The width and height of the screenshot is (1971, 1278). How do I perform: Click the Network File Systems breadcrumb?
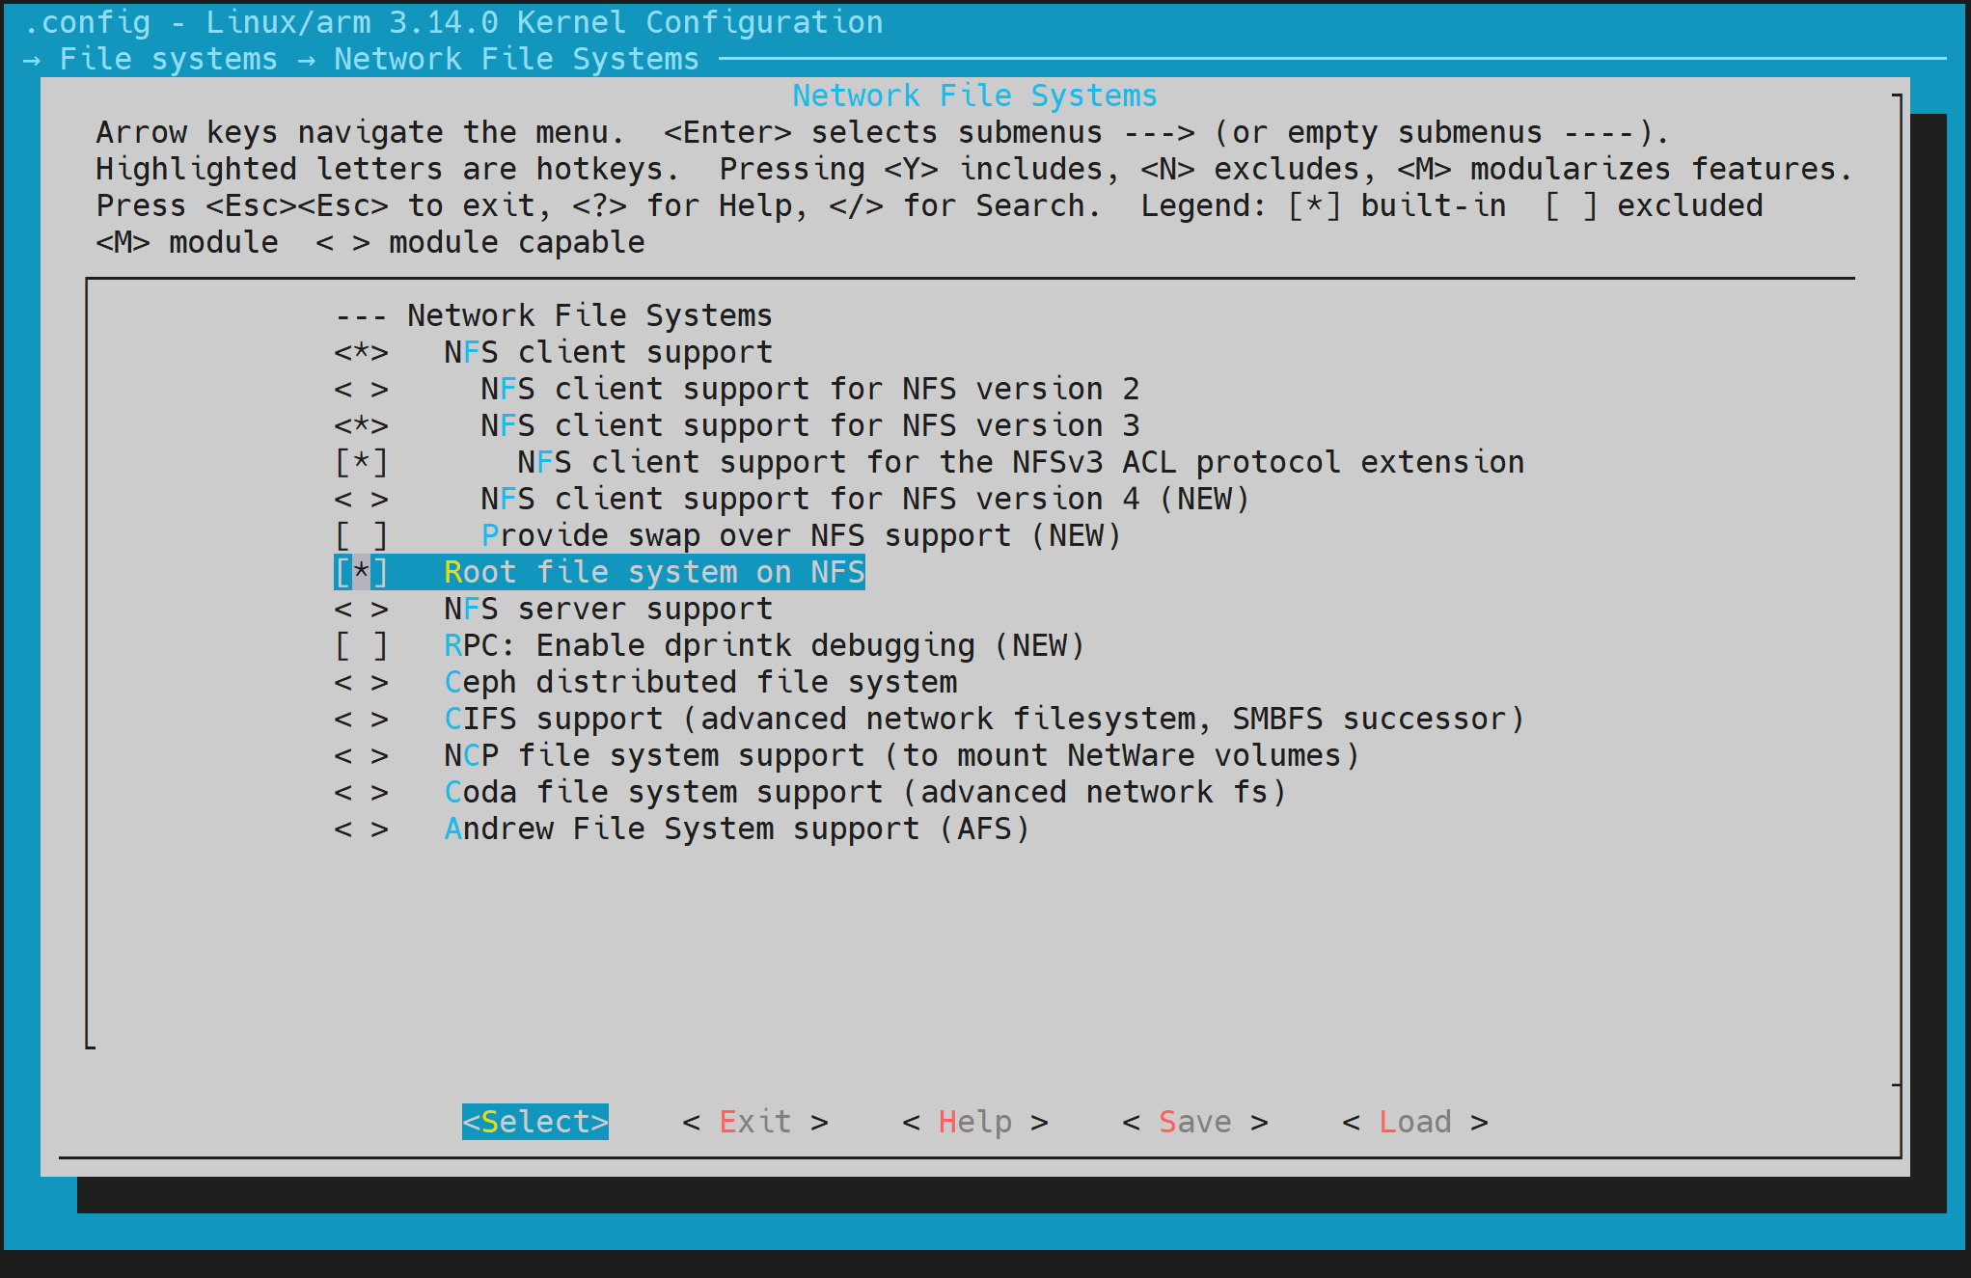tap(515, 58)
